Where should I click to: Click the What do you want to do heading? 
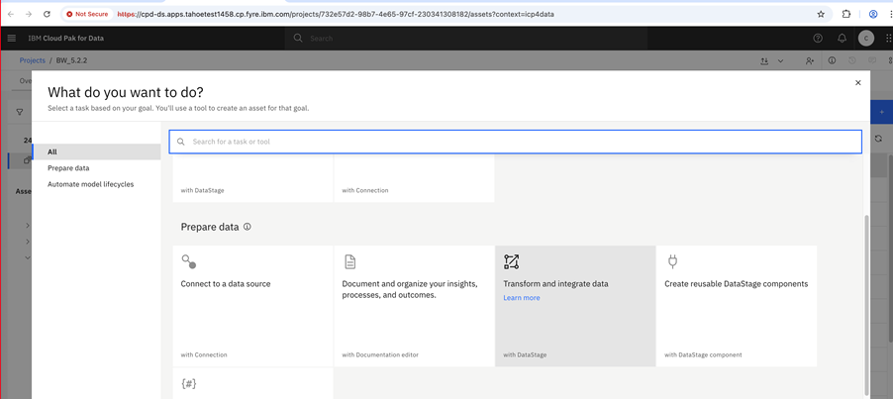[x=126, y=92]
